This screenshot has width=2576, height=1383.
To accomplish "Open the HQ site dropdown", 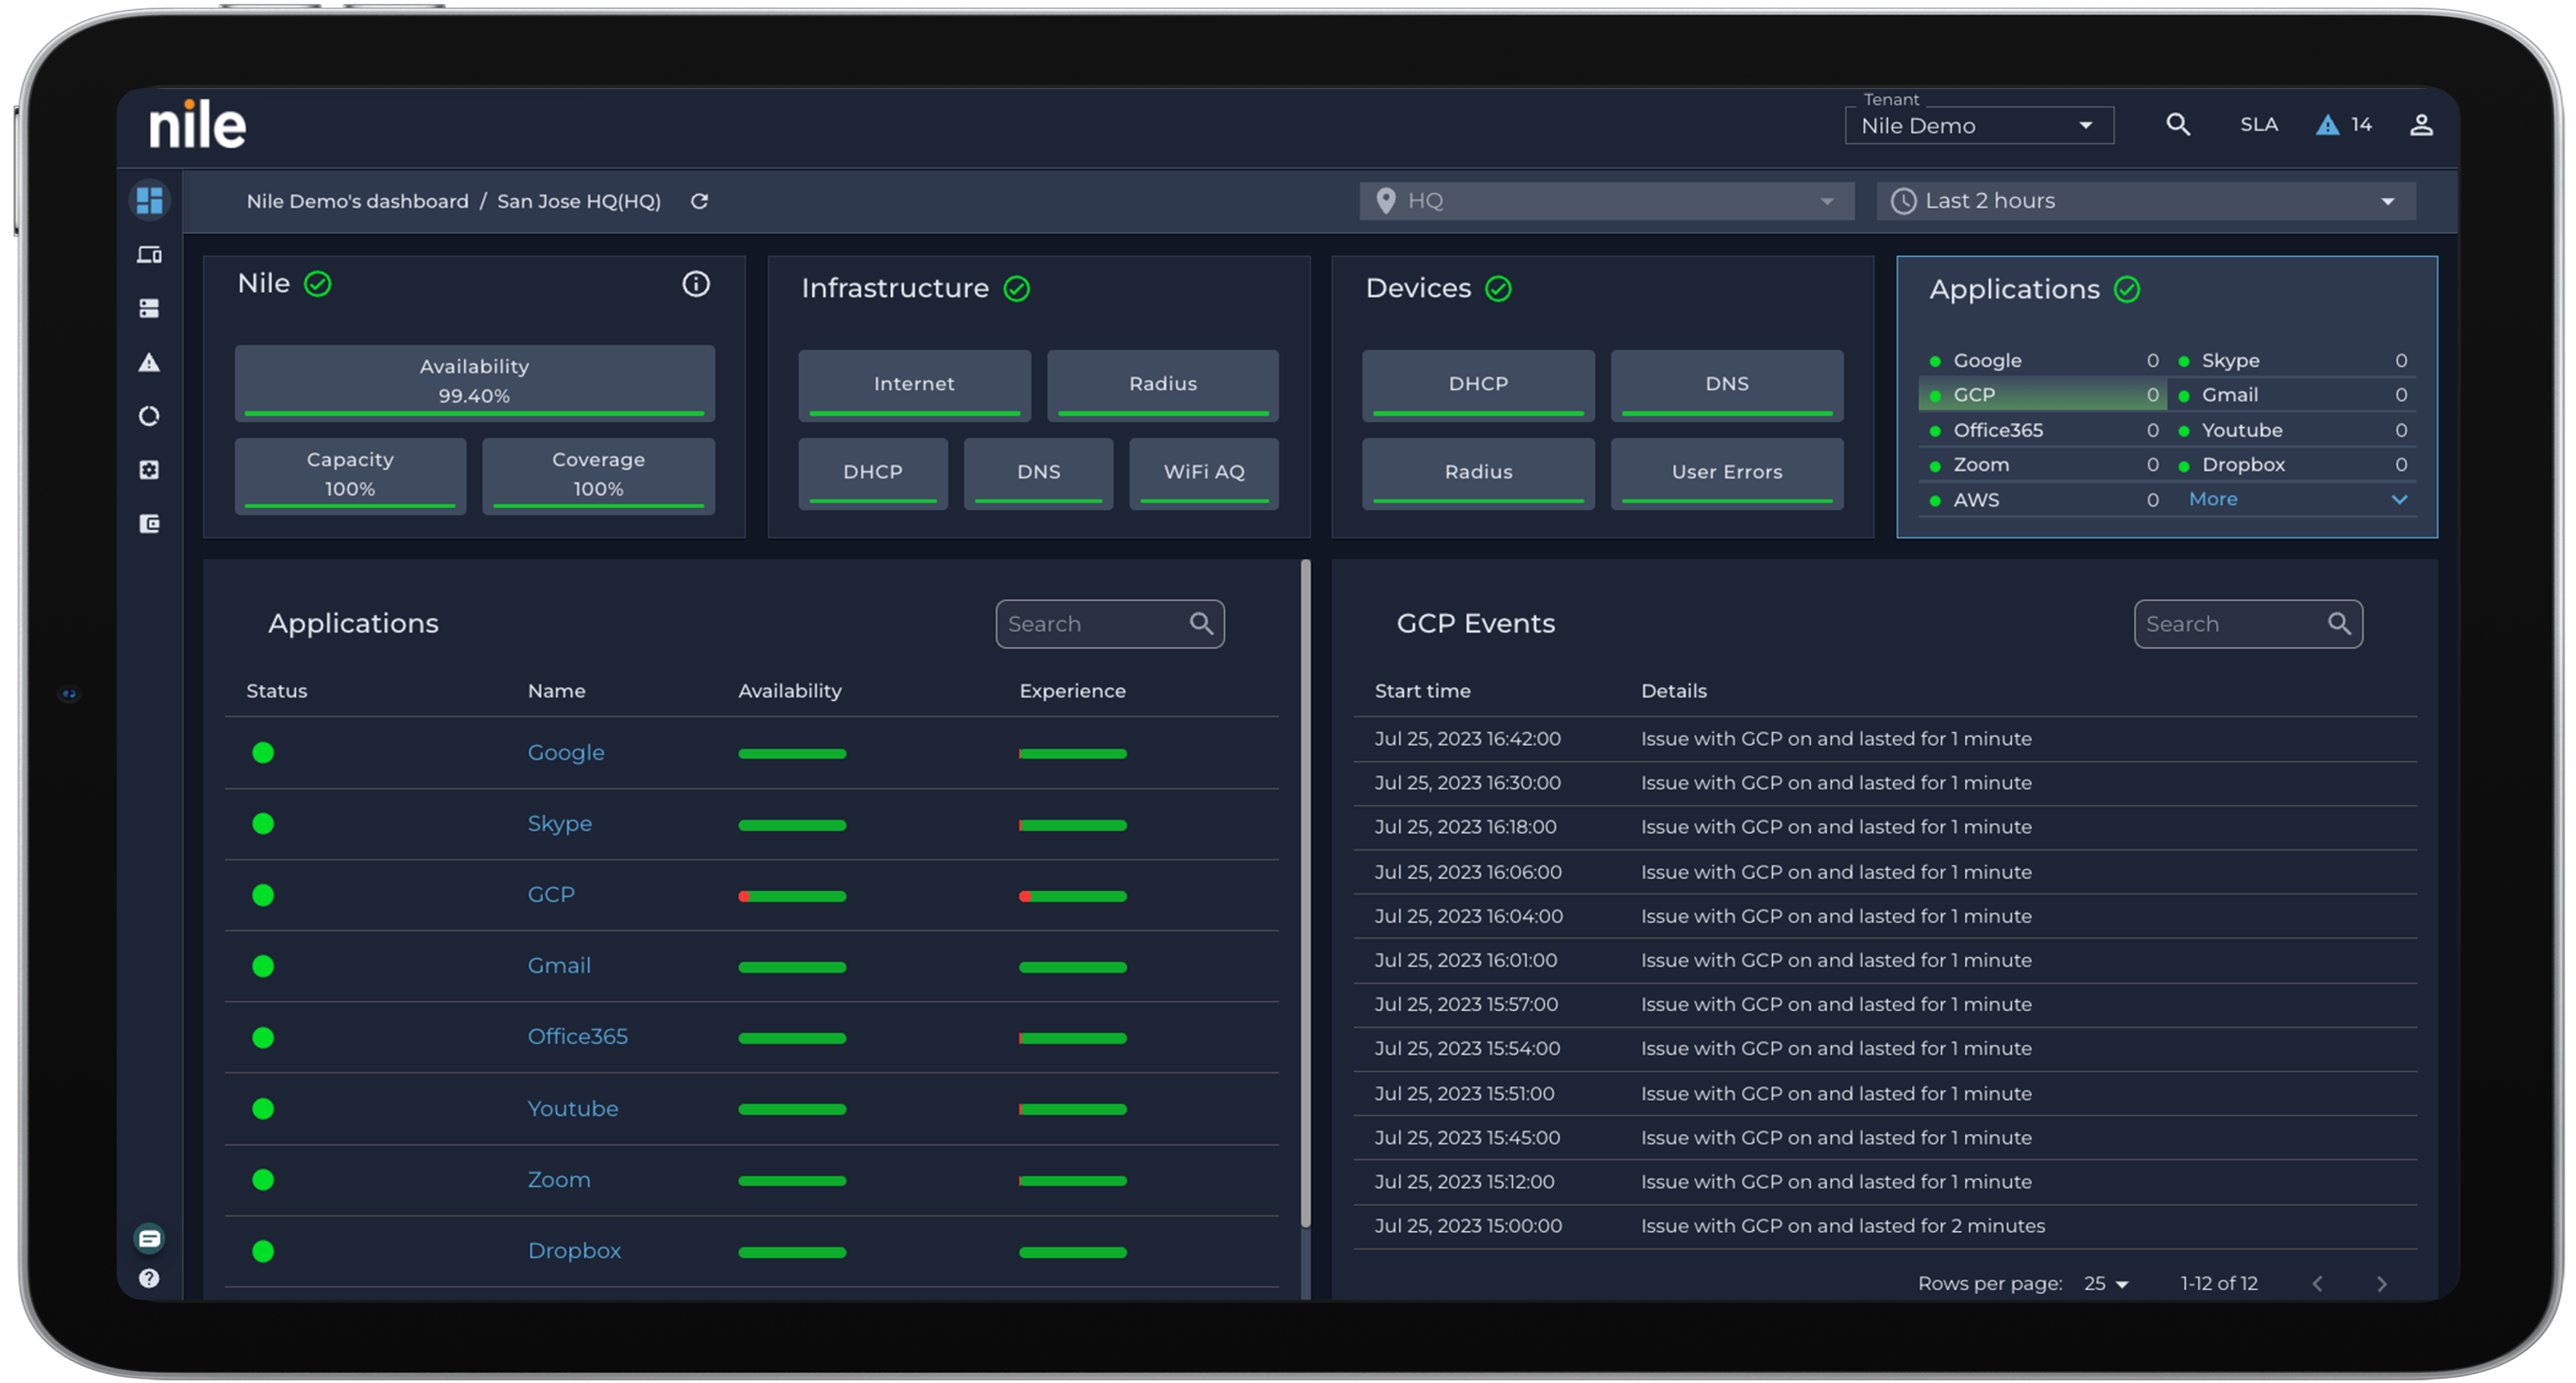I will (x=1606, y=201).
